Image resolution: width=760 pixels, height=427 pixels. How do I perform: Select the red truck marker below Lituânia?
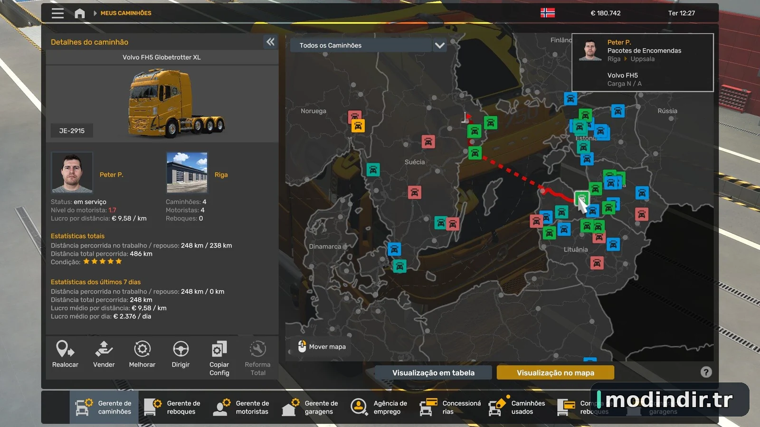pyautogui.click(x=597, y=263)
